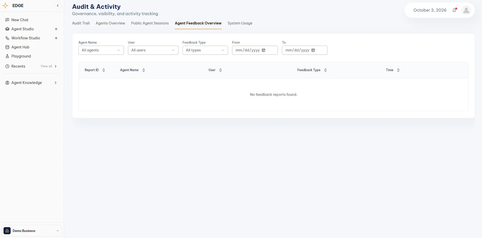Open the All agents dropdown
The width and height of the screenshot is (482, 238).
[x=101, y=50]
